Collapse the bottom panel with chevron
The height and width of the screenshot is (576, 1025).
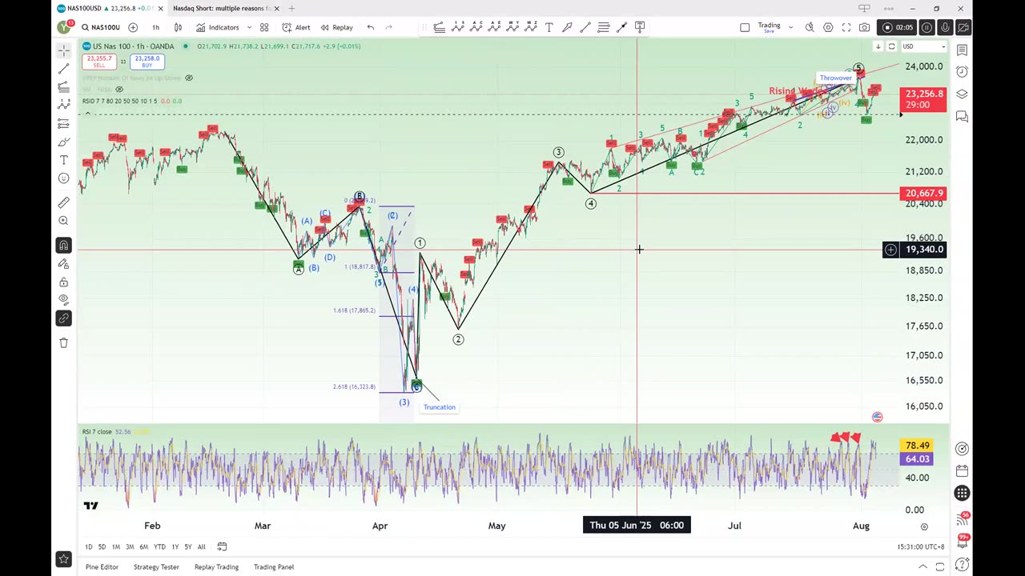click(922, 567)
